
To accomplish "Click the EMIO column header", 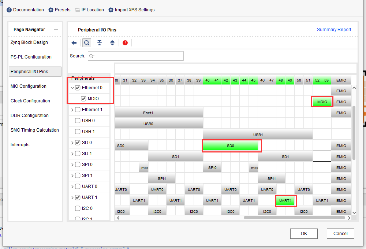I will [341, 80].
